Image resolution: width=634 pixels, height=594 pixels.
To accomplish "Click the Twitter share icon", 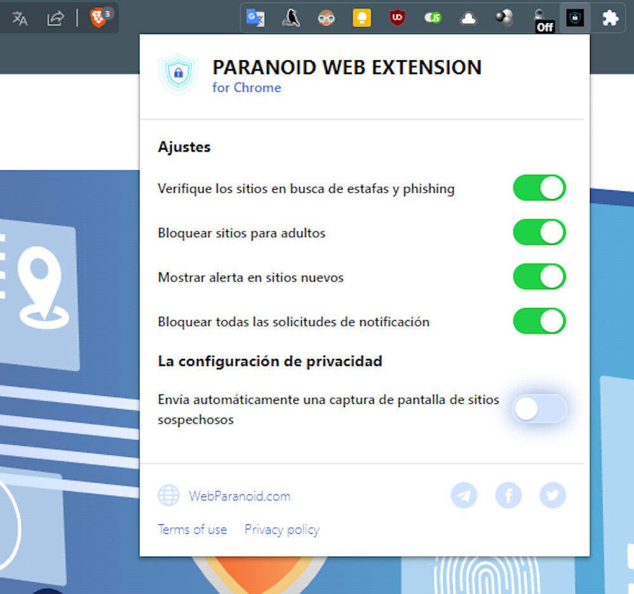I will 552,496.
